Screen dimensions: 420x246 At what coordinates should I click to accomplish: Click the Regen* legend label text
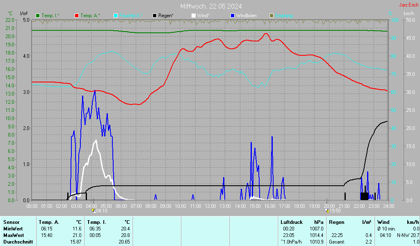(166, 16)
